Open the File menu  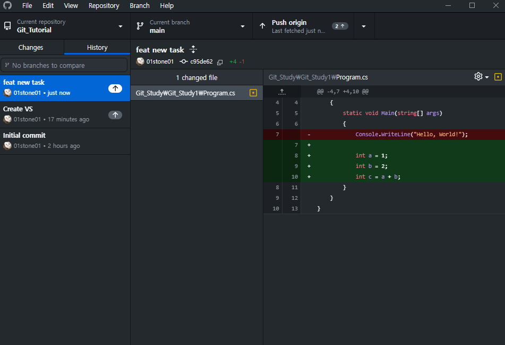pos(27,5)
